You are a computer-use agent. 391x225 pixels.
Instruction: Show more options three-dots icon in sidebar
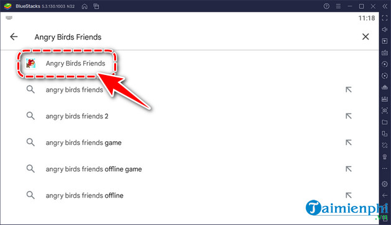click(385, 169)
